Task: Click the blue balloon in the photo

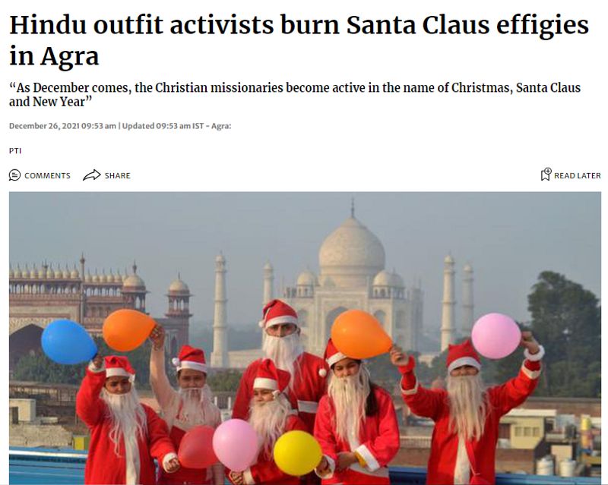Action: click(69, 342)
